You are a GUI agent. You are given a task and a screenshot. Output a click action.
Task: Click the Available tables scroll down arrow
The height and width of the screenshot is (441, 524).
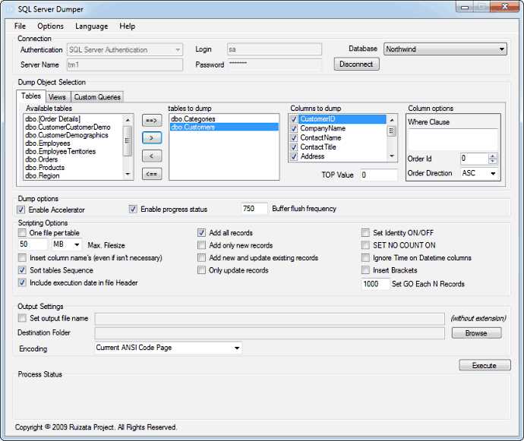[x=128, y=174]
